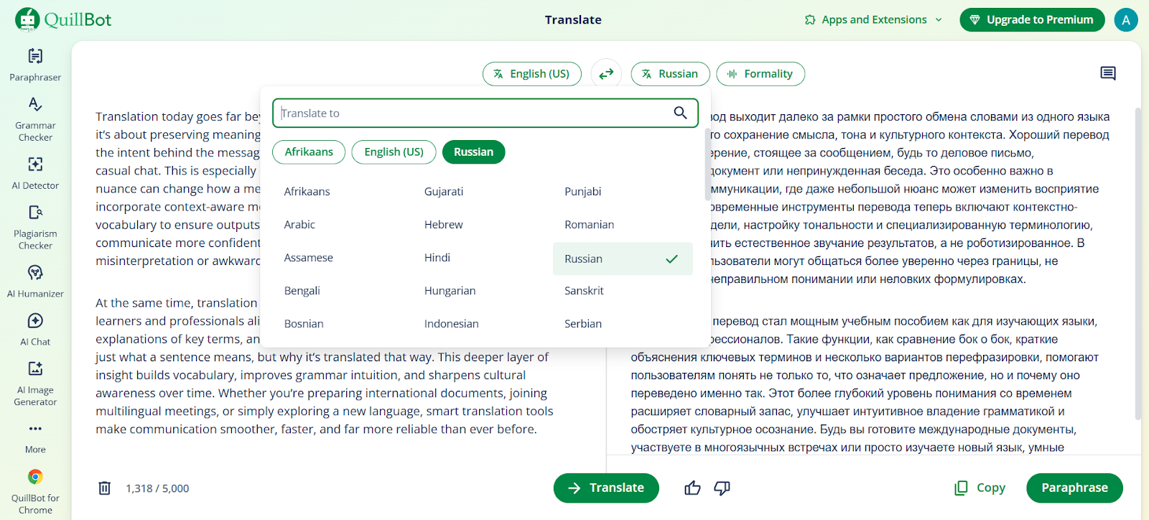1149x520 pixels.
Task: Click the search magnifier icon
Action: coord(680,113)
